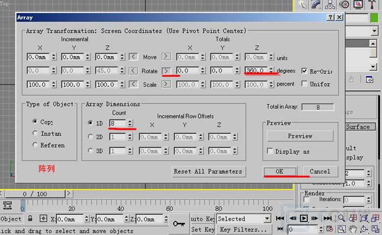This screenshot has width=382, height=235.
Task: Click the Key Filters button
Action: pos(243,230)
